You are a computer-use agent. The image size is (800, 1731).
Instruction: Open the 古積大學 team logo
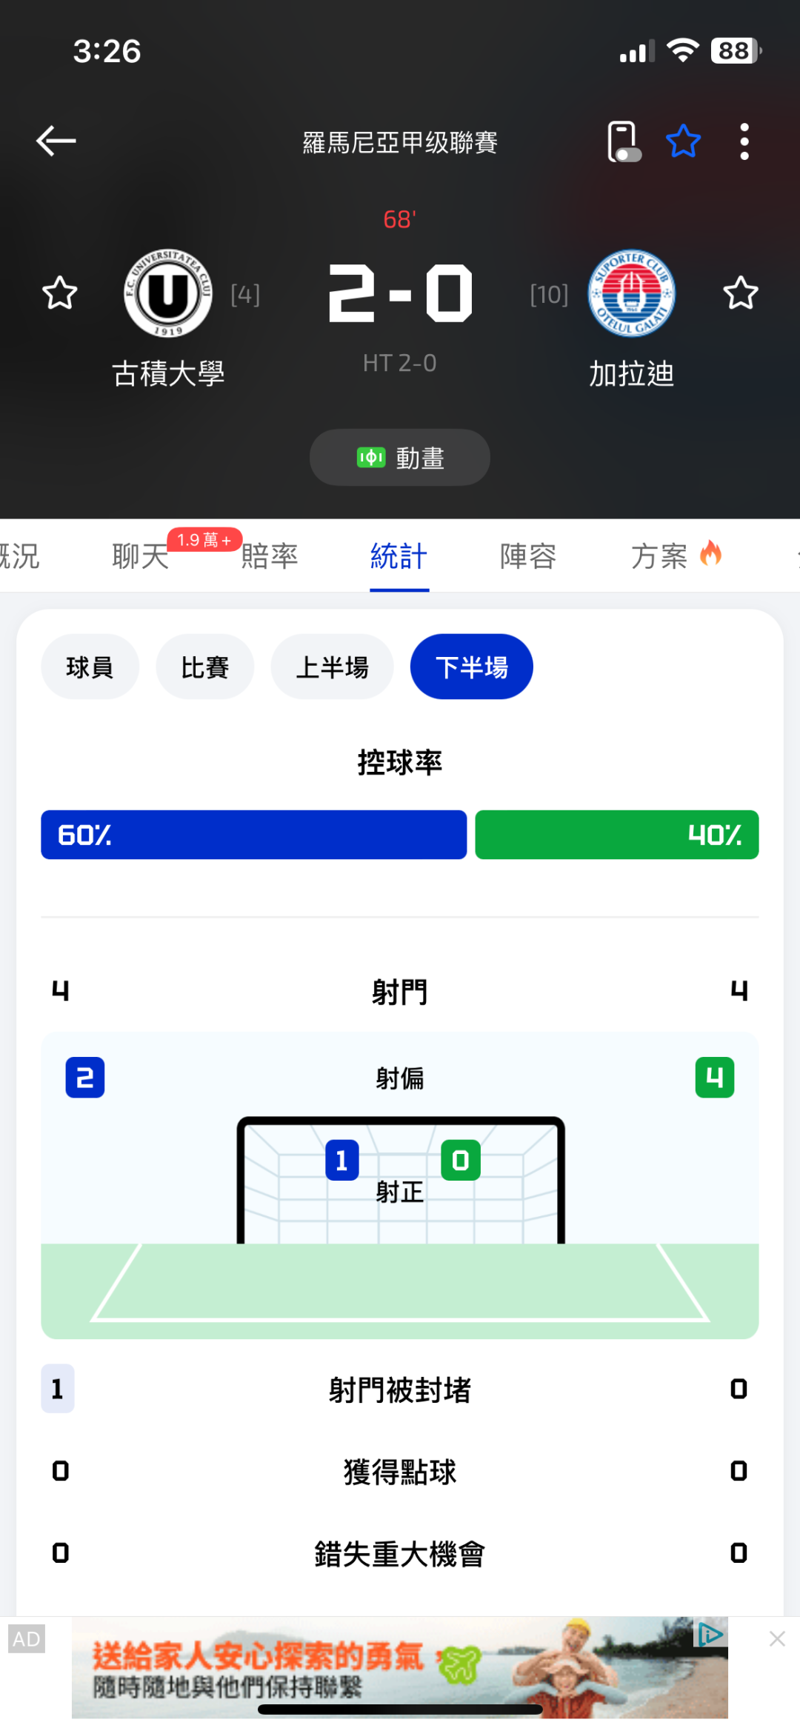(x=168, y=293)
